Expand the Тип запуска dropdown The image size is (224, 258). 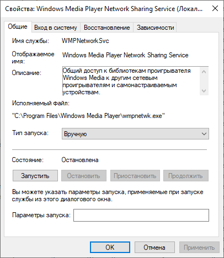pos(135,134)
